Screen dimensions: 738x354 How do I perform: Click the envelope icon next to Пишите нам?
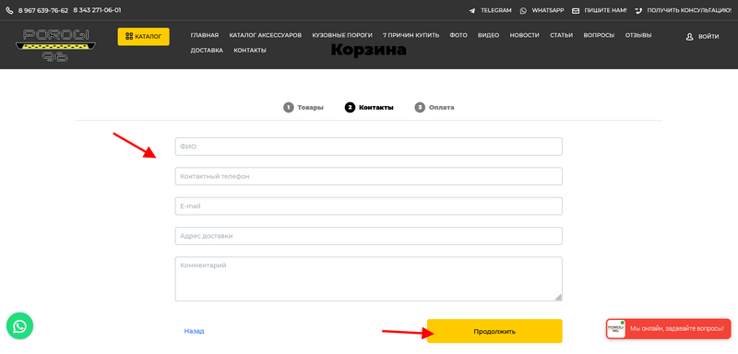[x=576, y=11]
